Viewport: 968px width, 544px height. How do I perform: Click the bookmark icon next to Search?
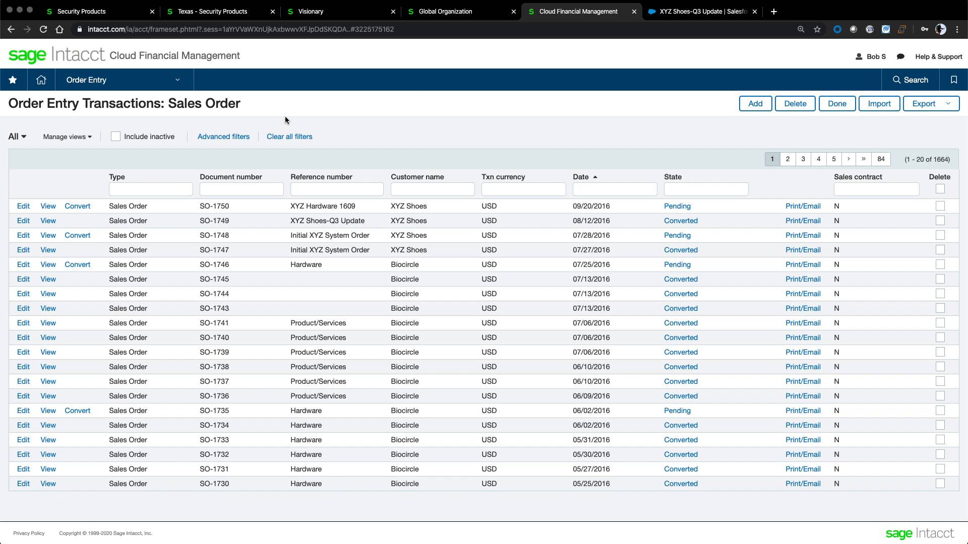tap(953, 80)
